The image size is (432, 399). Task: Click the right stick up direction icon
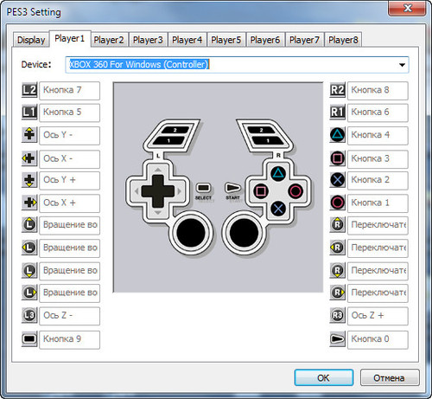[x=338, y=225]
